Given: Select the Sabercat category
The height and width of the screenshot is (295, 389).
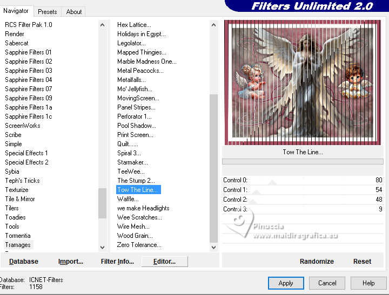Looking at the screenshot, I should tap(17, 43).
